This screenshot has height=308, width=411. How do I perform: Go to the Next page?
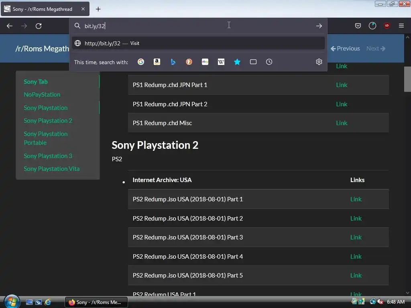[x=376, y=49]
